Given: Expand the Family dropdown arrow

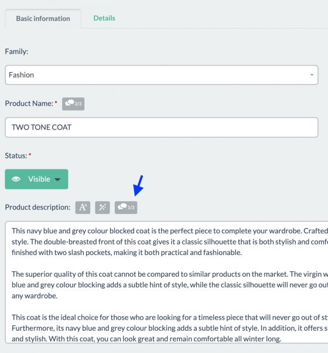Looking at the screenshot, I should (312, 75).
